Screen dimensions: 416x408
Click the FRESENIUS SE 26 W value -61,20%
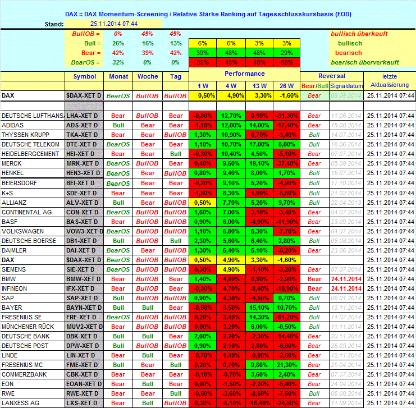point(286,317)
